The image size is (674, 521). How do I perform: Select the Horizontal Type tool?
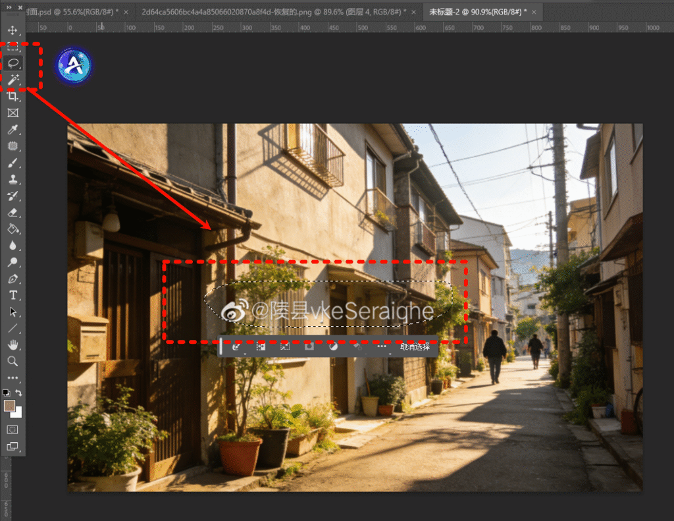click(x=13, y=295)
